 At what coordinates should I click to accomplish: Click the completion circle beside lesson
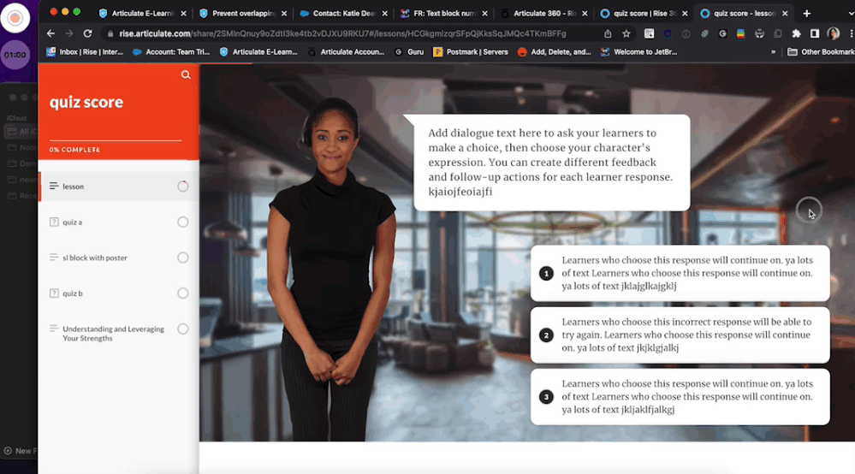tap(182, 187)
